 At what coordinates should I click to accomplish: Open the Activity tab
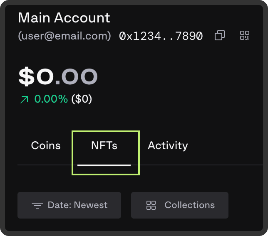[168, 146]
